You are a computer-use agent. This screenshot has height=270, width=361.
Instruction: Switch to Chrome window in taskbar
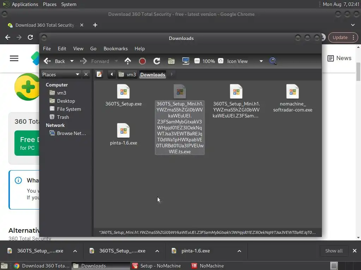42,266
